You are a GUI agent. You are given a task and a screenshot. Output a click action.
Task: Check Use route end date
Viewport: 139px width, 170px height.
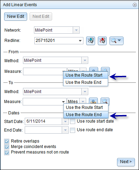[72, 130]
